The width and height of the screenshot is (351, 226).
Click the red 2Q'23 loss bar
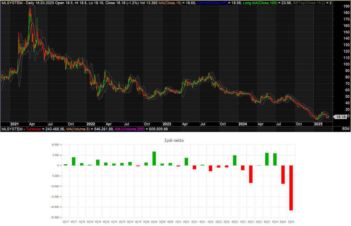251,174
